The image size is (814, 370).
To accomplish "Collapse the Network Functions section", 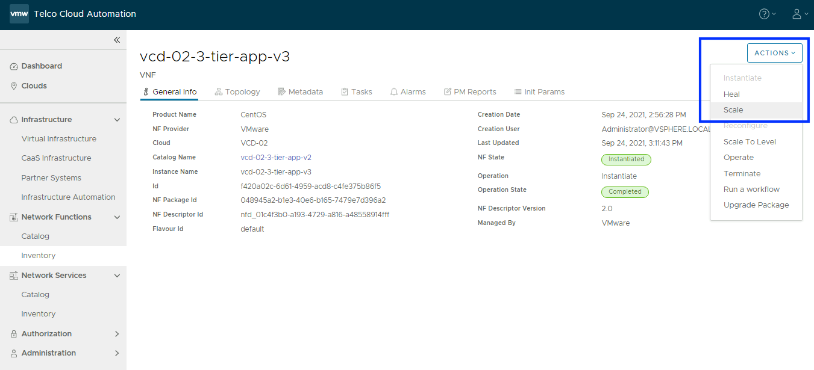I will [117, 217].
